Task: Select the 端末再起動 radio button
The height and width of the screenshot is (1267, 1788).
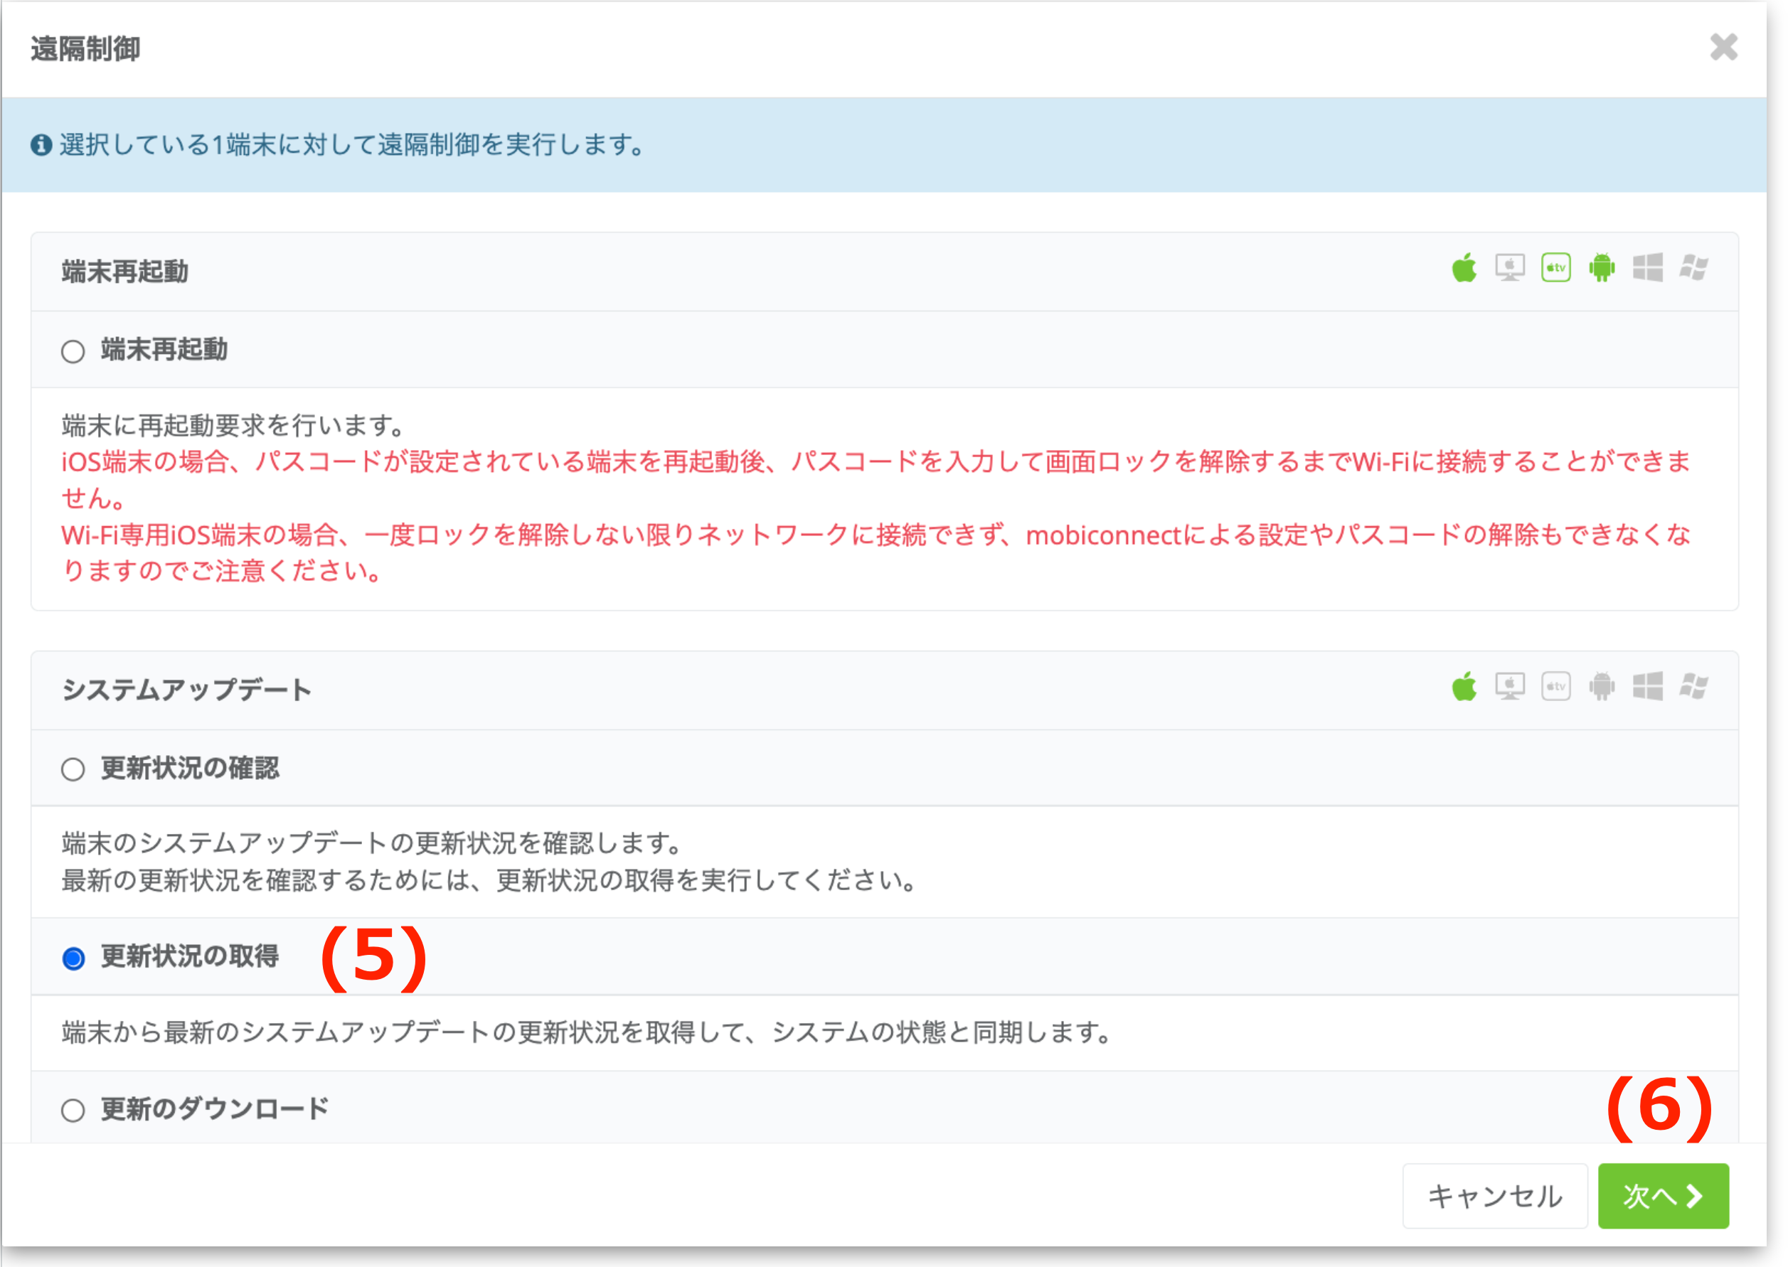Action: click(x=73, y=351)
